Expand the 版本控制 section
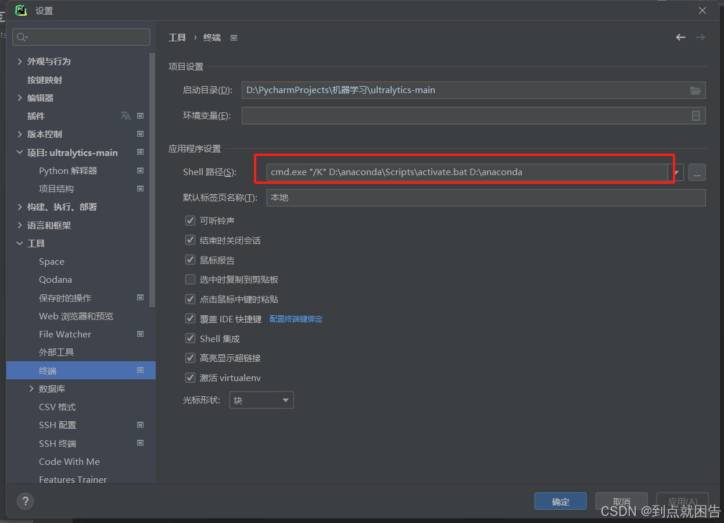The width and height of the screenshot is (724, 523). tap(20, 134)
